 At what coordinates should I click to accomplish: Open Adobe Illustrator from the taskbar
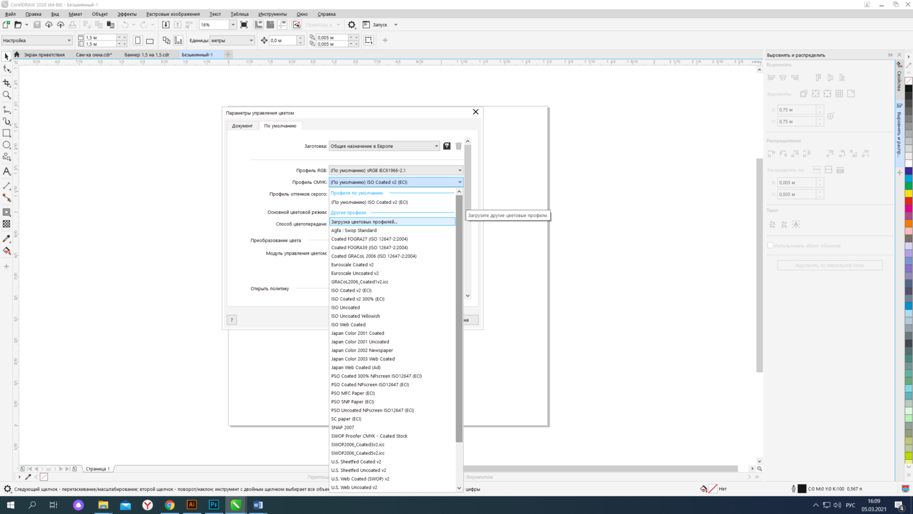192,505
